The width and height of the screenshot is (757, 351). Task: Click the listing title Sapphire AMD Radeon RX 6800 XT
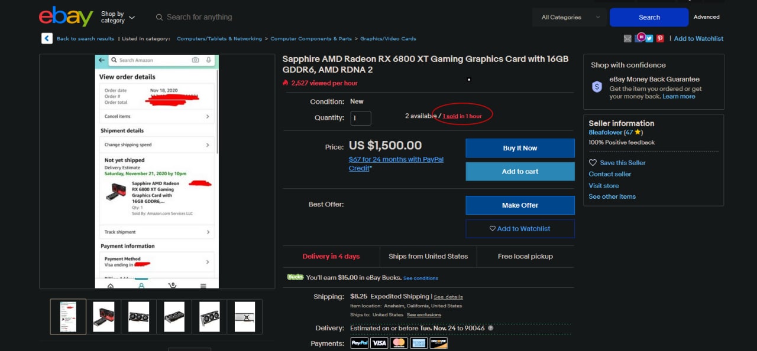click(x=425, y=64)
